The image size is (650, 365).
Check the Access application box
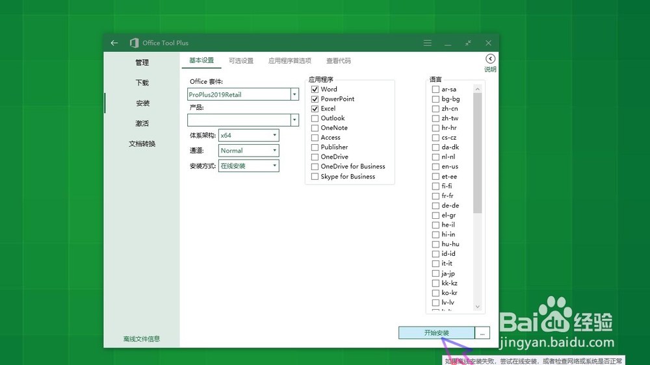pos(315,138)
